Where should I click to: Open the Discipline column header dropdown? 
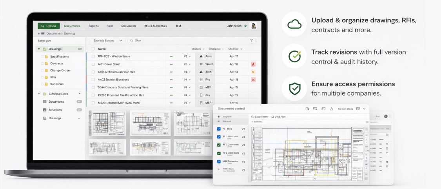coord(216,49)
